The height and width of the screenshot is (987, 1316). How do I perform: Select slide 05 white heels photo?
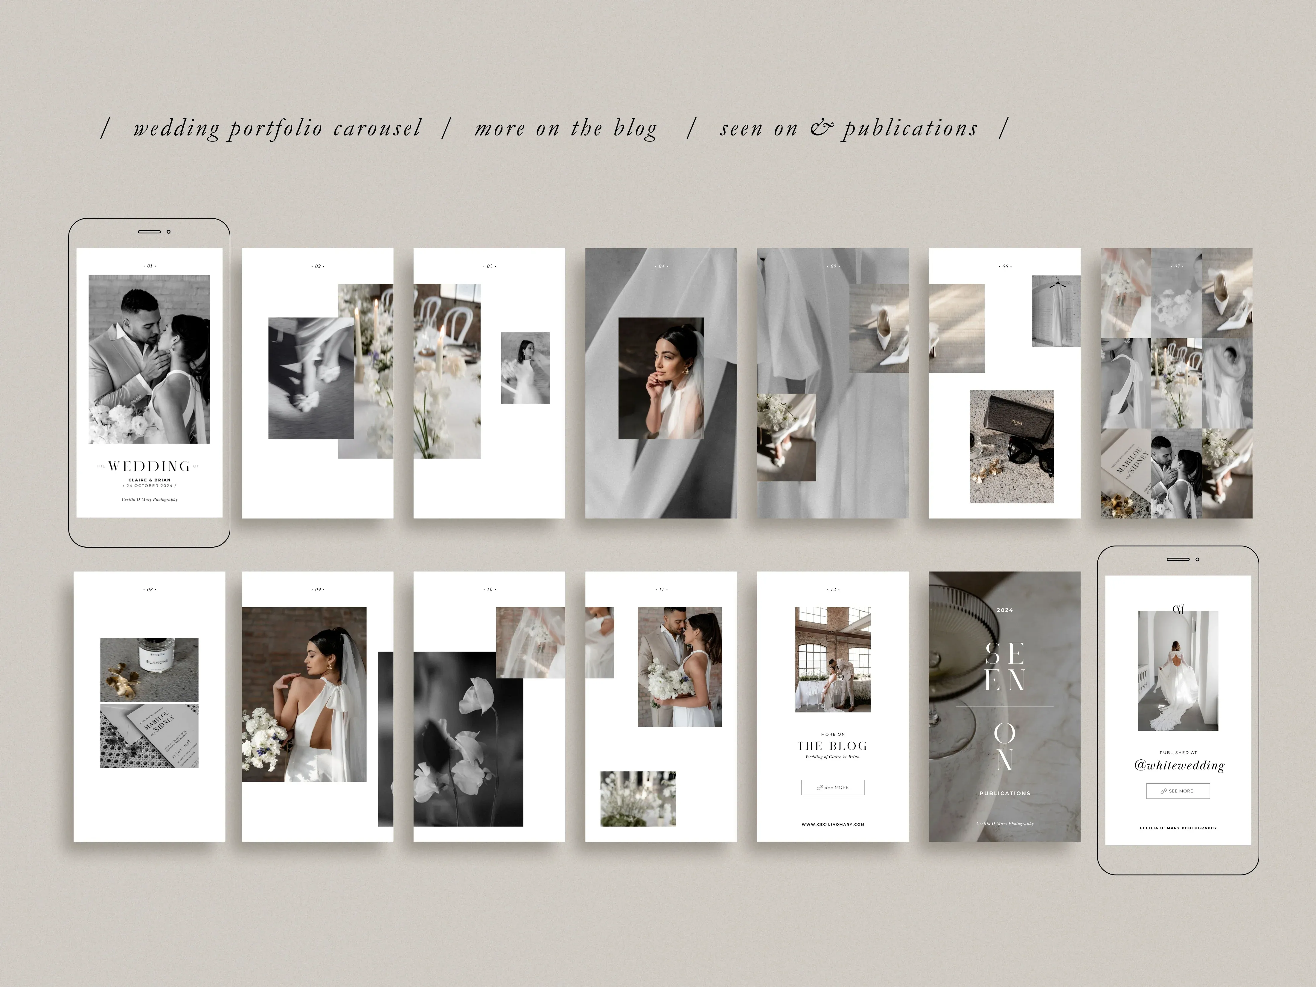click(879, 328)
